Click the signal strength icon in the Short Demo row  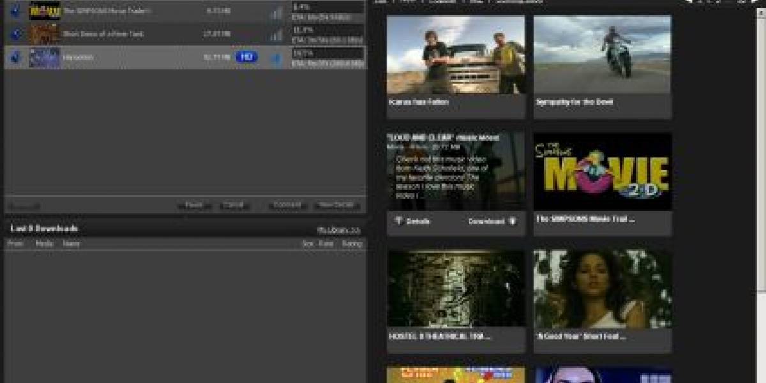[276, 35]
